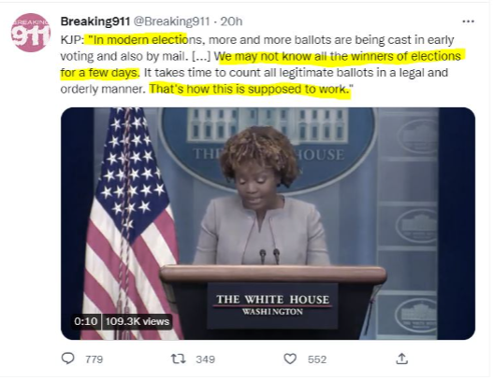Like the tweet with the heart icon
Viewport: 494px width, 380px height.
(290, 359)
